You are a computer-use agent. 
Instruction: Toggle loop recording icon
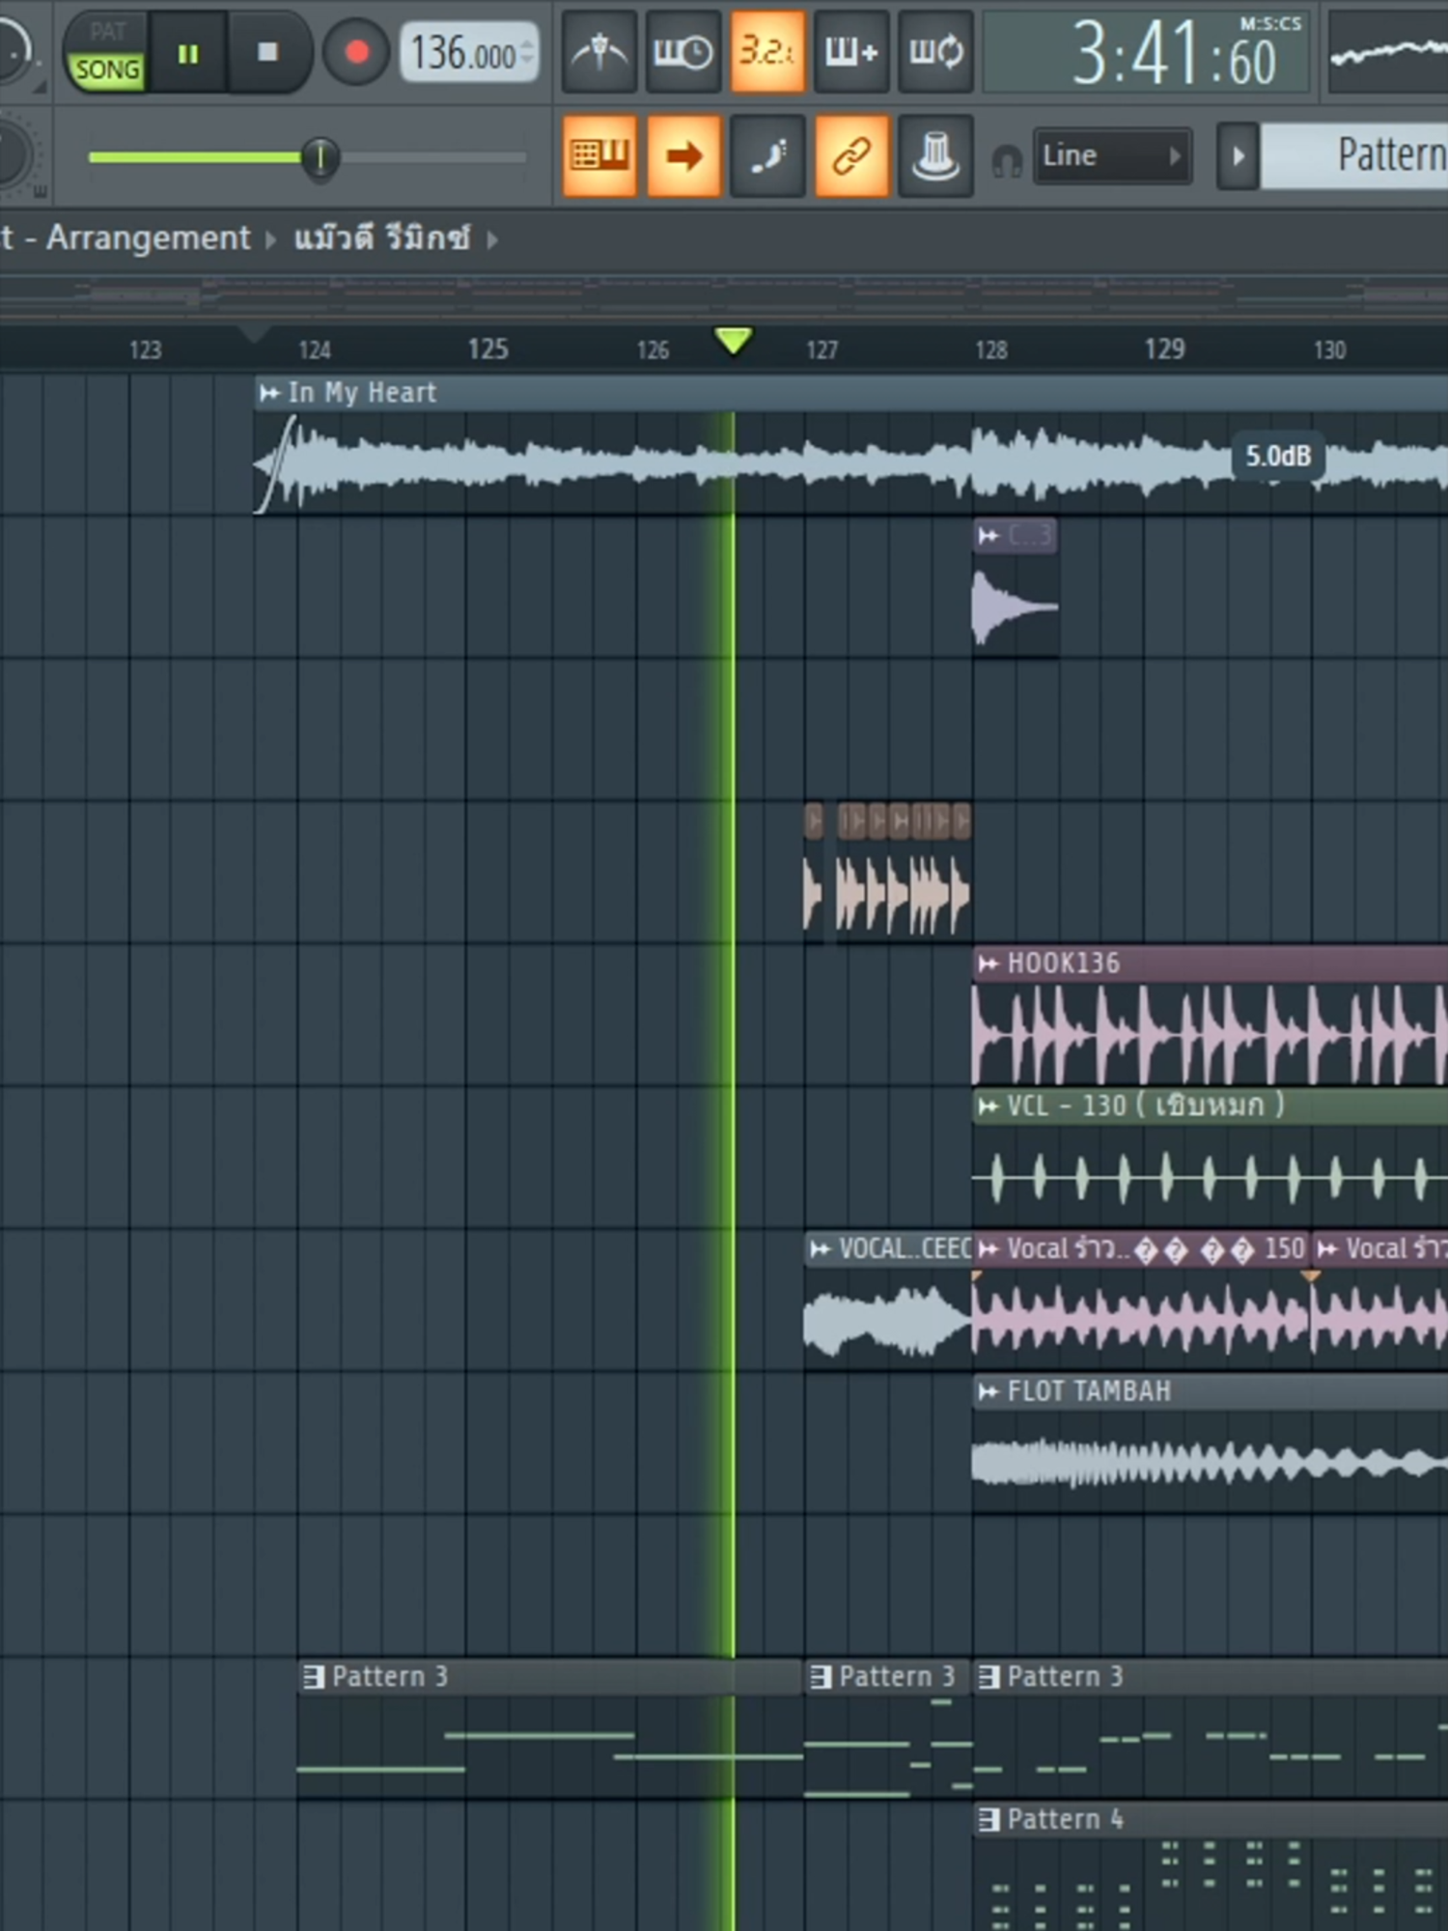(x=935, y=52)
